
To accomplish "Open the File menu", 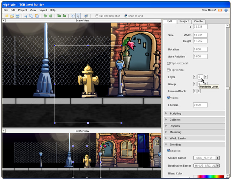I will tap(6, 10).
